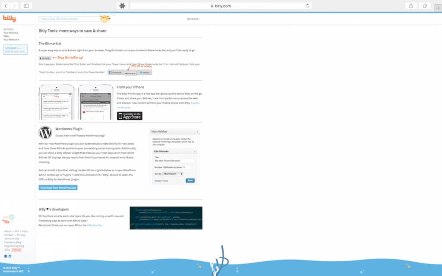Click the Facebook icon in footer
The image size is (442, 276).
6,256
